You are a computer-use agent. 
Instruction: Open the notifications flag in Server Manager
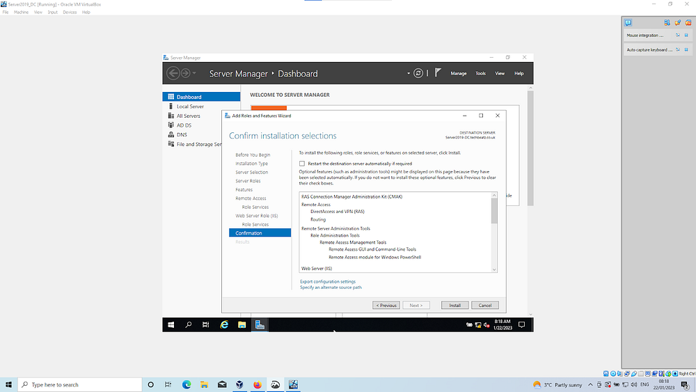[x=438, y=72]
